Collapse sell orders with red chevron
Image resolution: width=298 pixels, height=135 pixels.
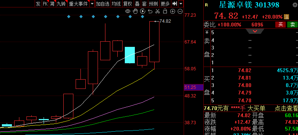255,31
